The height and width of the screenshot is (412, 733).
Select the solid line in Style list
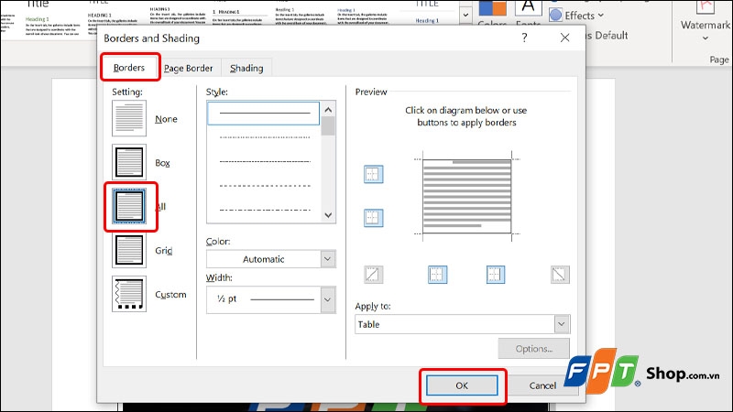(264, 113)
